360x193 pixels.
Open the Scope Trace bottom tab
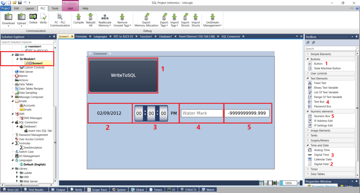[x=97, y=190]
